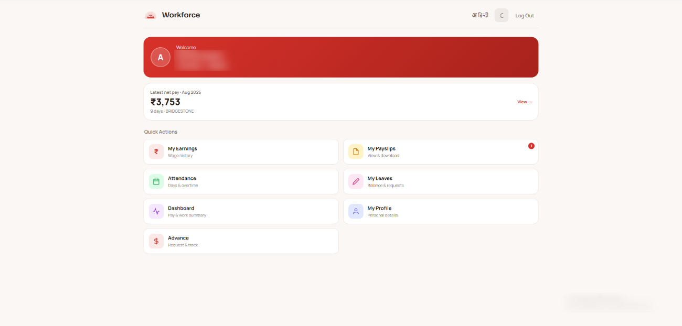Image resolution: width=682 pixels, height=326 pixels.
Task: Click the Advance dollar sign icon
Action: [x=156, y=241]
